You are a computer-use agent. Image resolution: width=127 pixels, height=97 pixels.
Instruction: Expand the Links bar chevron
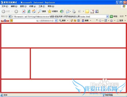[126, 16]
